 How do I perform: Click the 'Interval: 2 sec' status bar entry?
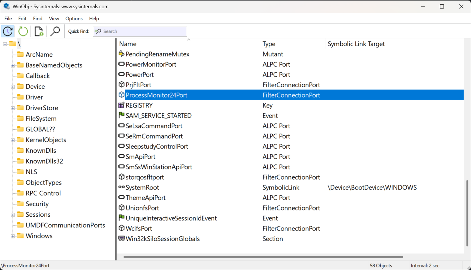(425, 265)
